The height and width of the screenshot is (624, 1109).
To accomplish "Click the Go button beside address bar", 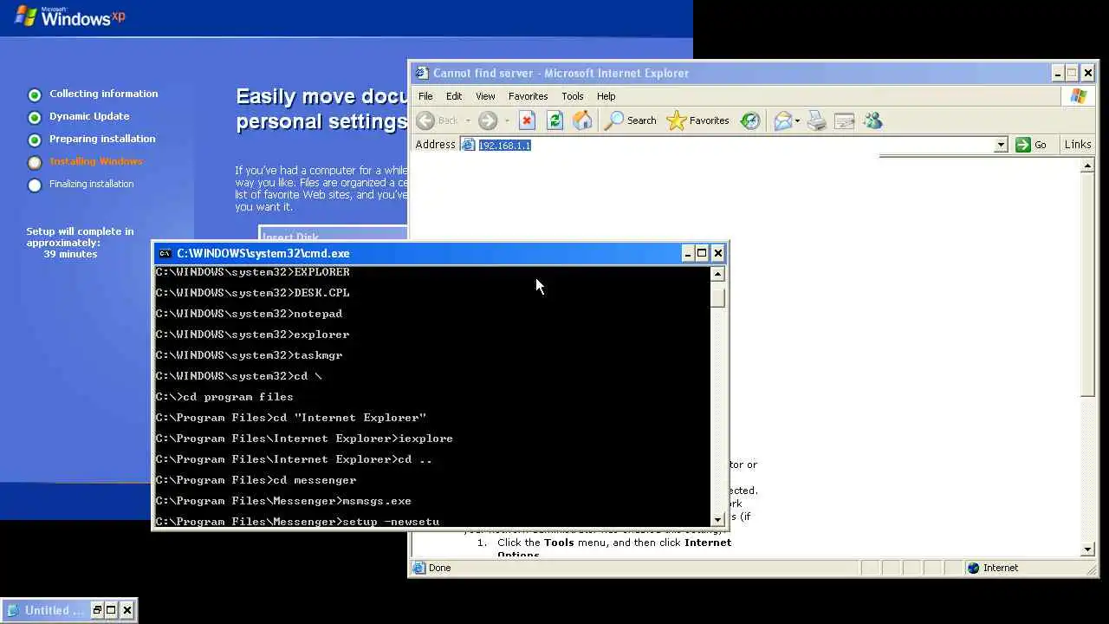I will (x=1031, y=145).
